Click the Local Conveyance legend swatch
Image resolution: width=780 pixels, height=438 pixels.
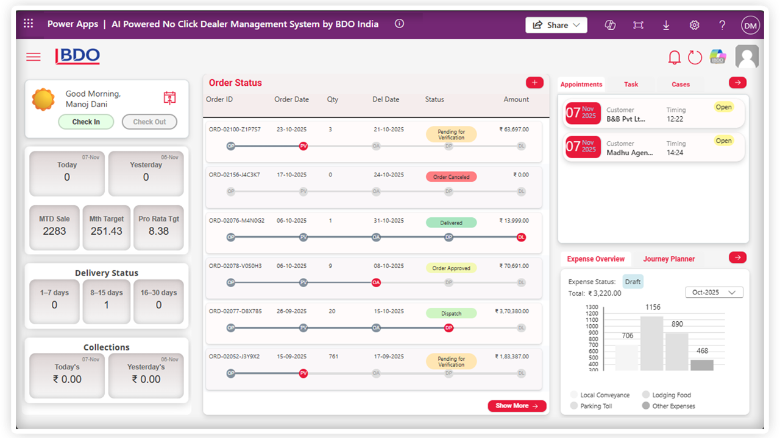(x=574, y=395)
